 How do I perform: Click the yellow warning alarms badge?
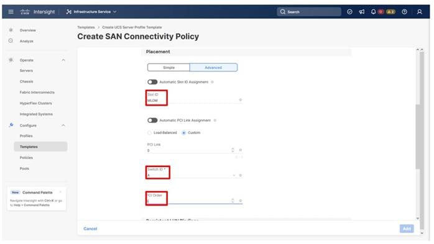390,12
